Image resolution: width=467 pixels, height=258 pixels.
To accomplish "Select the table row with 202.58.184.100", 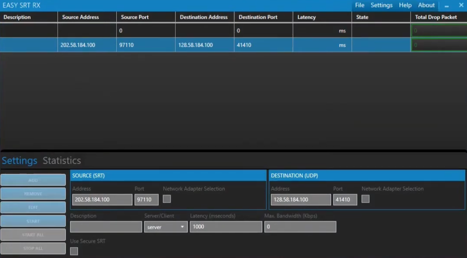I will 205,45.
